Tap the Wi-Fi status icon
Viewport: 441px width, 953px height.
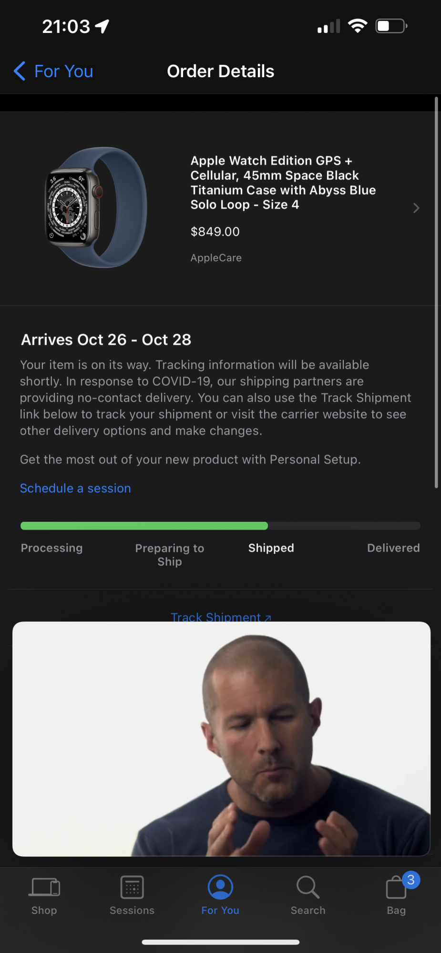[358, 26]
